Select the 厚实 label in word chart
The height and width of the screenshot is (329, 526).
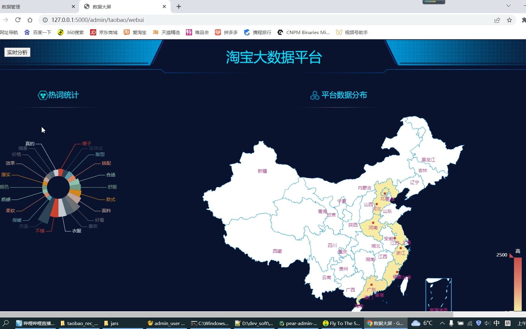[x=6, y=175]
